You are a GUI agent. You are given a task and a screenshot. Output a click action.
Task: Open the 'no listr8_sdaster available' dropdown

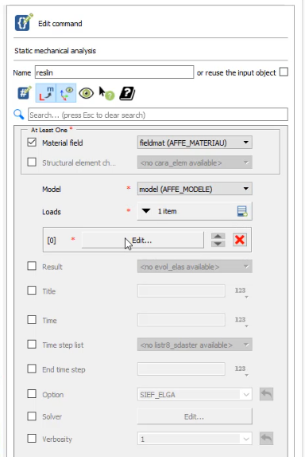(x=195, y=345)
